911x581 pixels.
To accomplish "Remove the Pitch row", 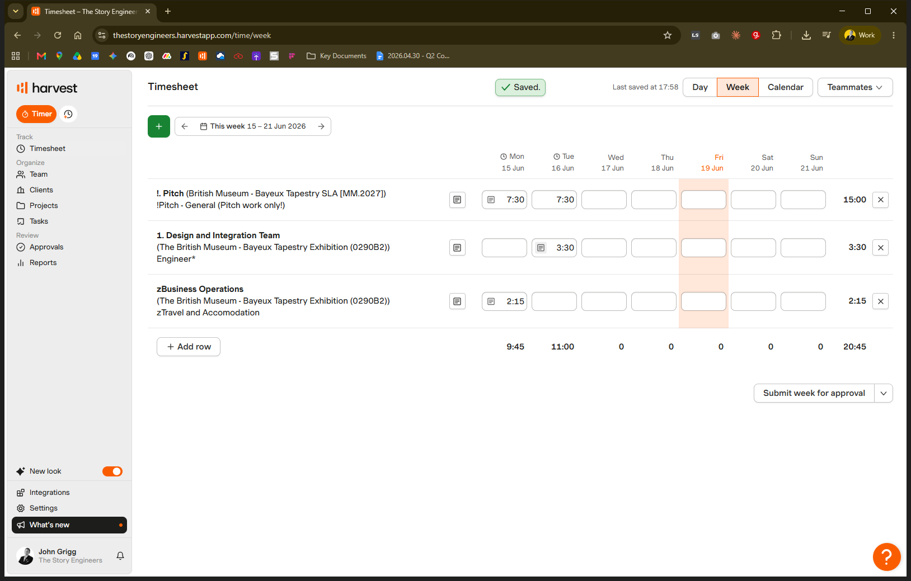I will (880, 200).
